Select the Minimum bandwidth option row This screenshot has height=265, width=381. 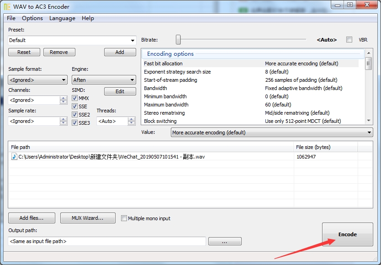pyautogui.click(x=251, y=96)
